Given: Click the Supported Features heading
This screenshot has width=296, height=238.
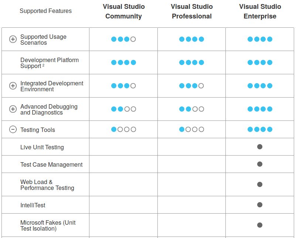Looking at the screenshot, I should pos(46,11).
